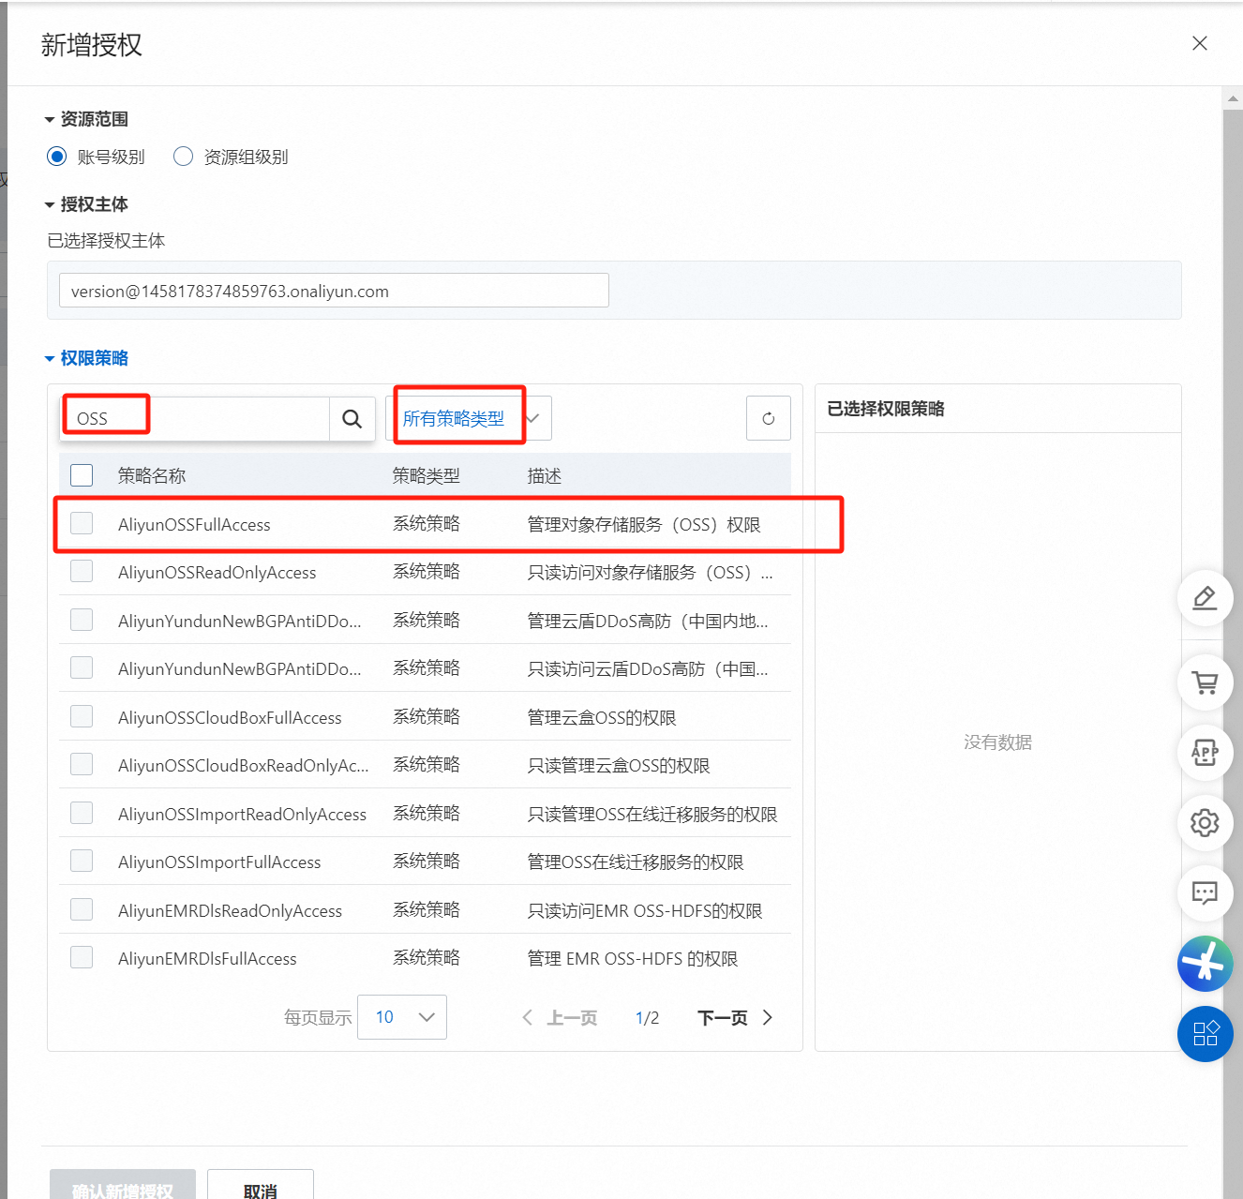Open the blue apps grid icon
This screenshot has height=1199, width=1243.
click(x=1205, y=1034)
